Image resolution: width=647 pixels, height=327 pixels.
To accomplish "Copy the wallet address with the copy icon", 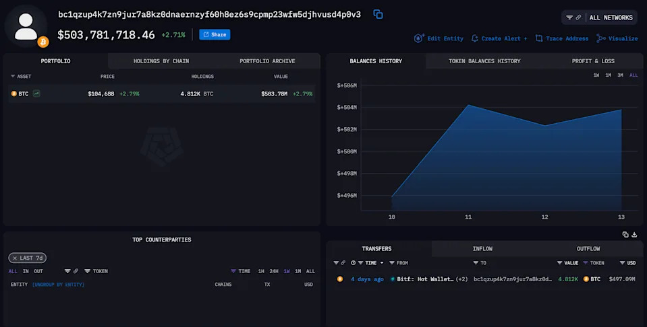I will coord(378,14).
